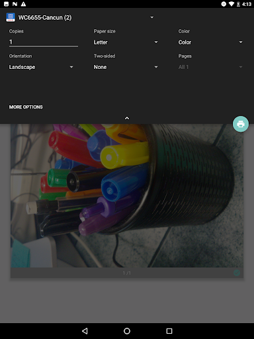Open the Two-sided None dropdown
This screenshot has width=254, height=339.
click(126, 67)
